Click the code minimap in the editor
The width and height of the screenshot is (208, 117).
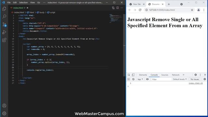[x=116, y=18]
